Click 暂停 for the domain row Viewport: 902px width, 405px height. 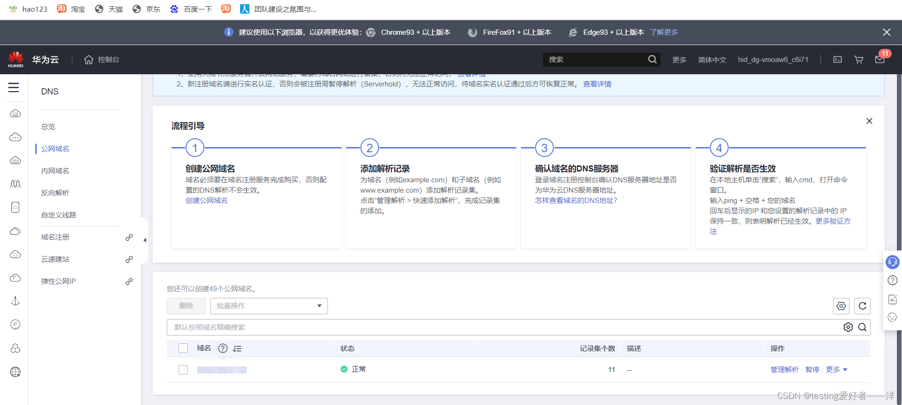pos(812,370)
